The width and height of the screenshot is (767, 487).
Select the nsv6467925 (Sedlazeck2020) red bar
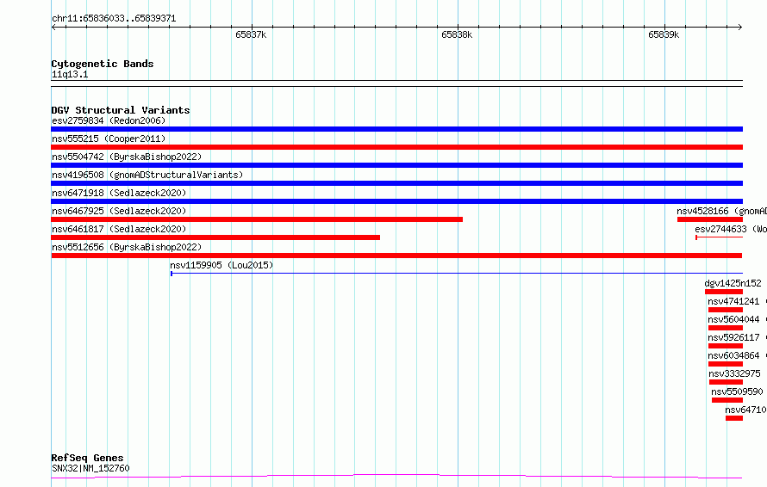click(257, 219)
